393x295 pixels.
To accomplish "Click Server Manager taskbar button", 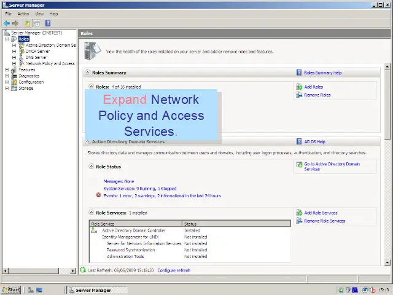I will click(x=97, y=290).
